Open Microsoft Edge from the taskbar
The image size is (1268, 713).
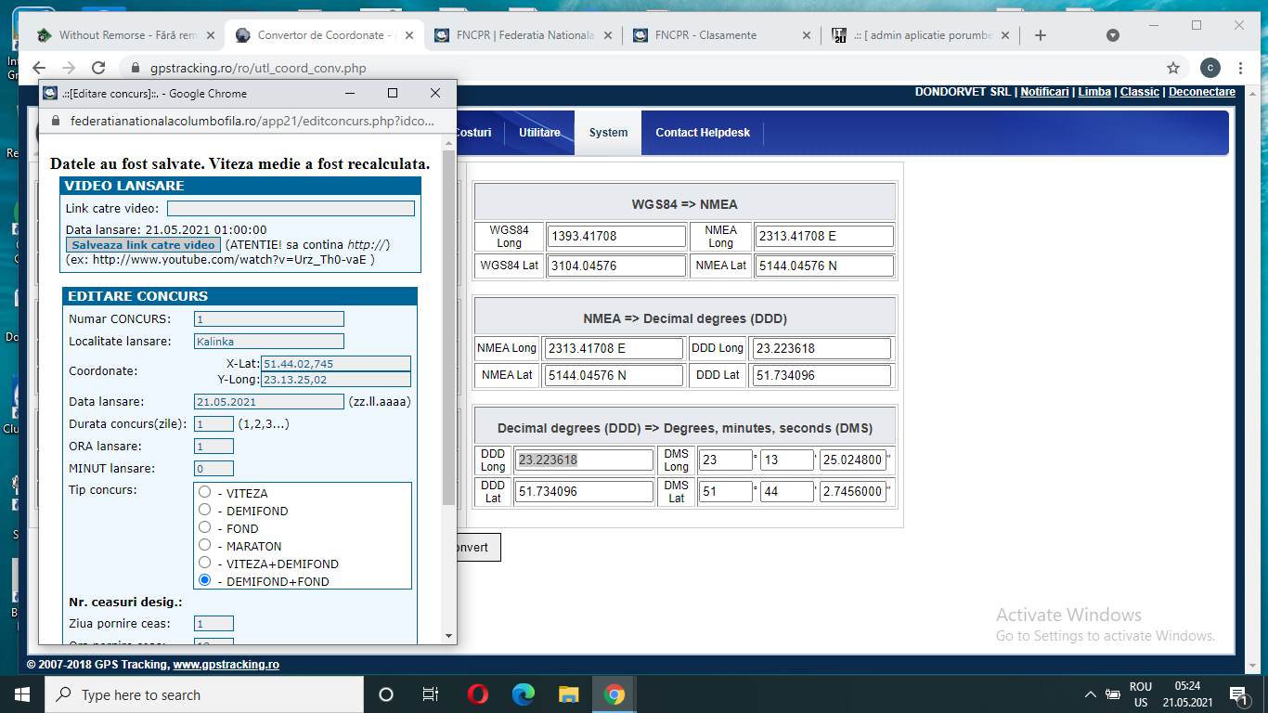point(524,694)
